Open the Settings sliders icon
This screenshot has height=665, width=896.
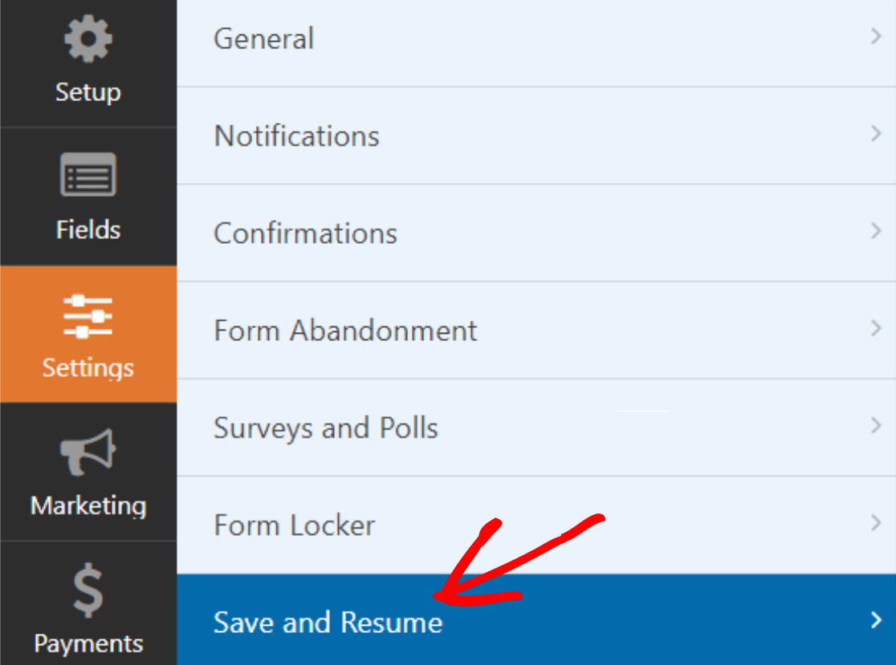pyautogui.click(x=88, y=316)
